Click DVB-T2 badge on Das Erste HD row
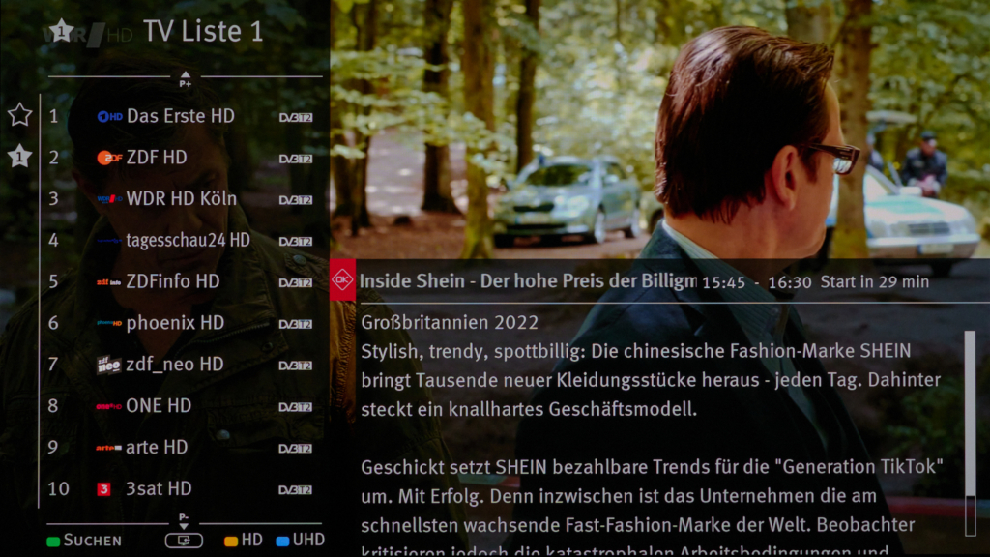 [x=296, y=117]
